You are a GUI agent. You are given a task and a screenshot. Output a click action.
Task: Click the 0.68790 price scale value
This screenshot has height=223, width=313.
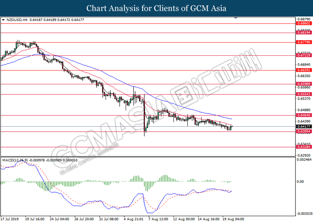304,19
